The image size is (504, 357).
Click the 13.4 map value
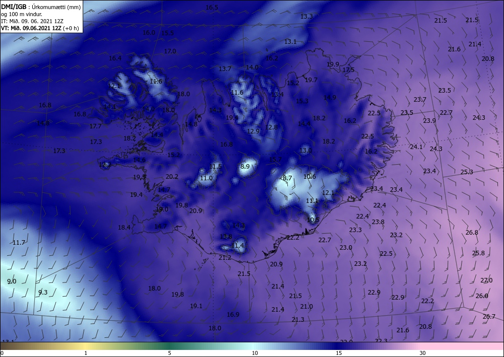point(277,94)
